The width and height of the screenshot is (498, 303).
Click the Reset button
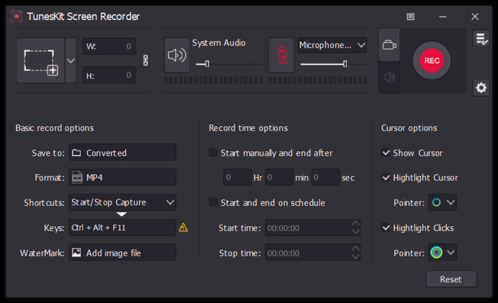click(x=451, y=279)
